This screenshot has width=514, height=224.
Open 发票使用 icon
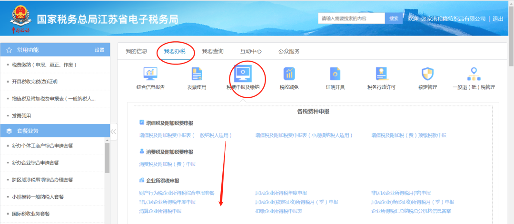point(197,74)
